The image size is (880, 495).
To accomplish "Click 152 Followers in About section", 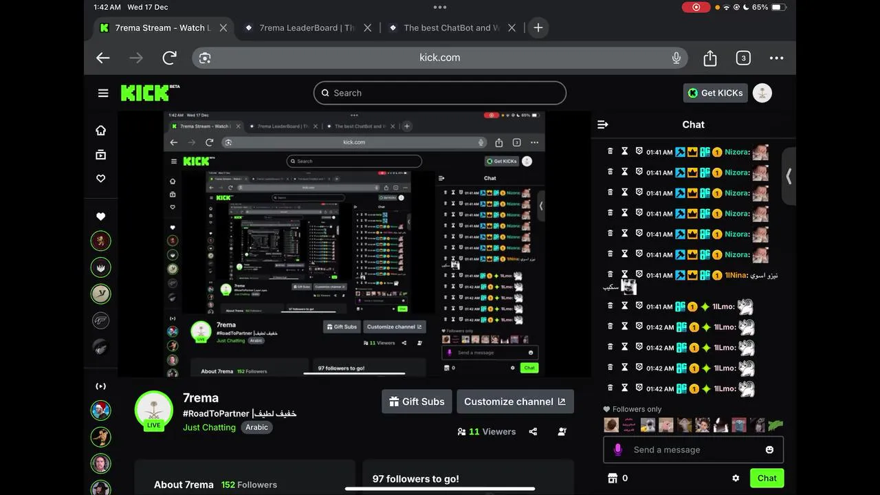I will tap(249, 485).
